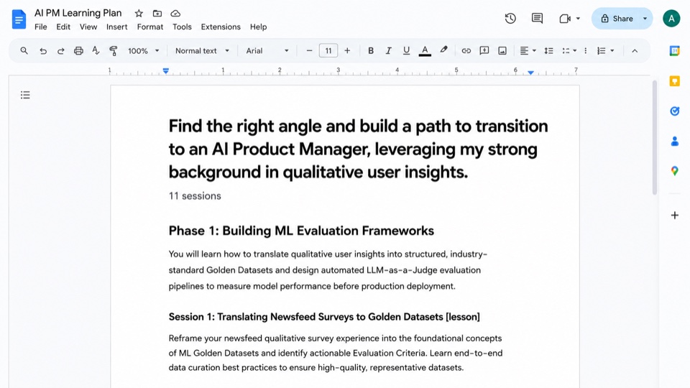Open the Insert menu
This screenshot has height=388, width=690.
tap(116, 27)
